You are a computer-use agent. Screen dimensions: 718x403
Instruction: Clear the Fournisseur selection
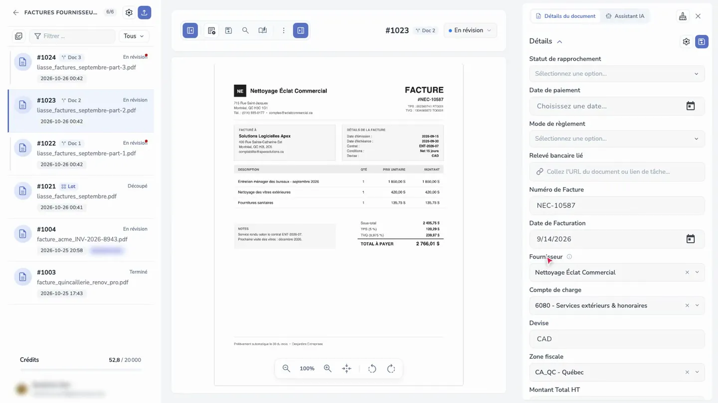[x=687, y=273]
